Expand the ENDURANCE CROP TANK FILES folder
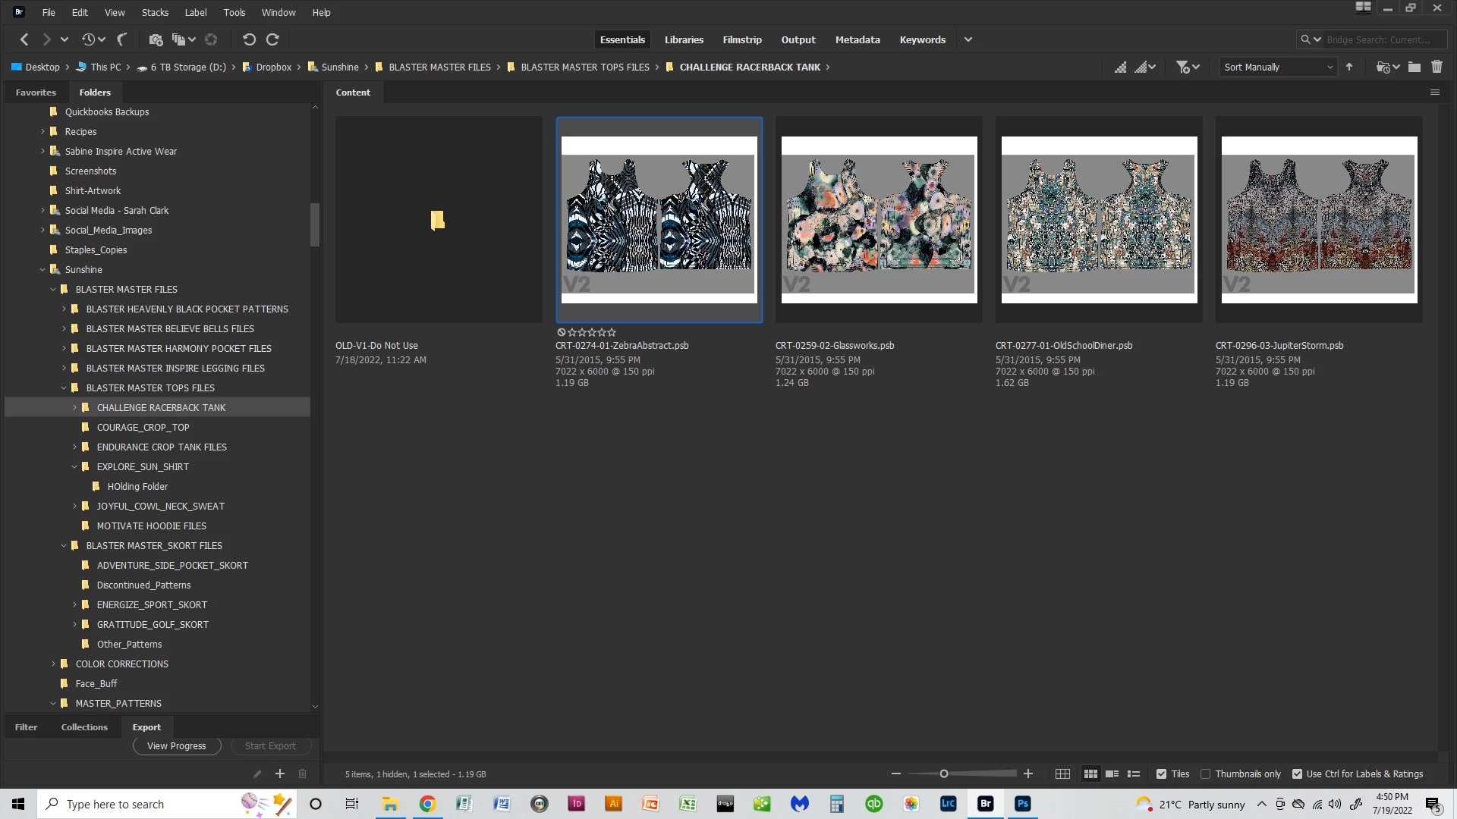1457x819 pixels. click(74, 447)
